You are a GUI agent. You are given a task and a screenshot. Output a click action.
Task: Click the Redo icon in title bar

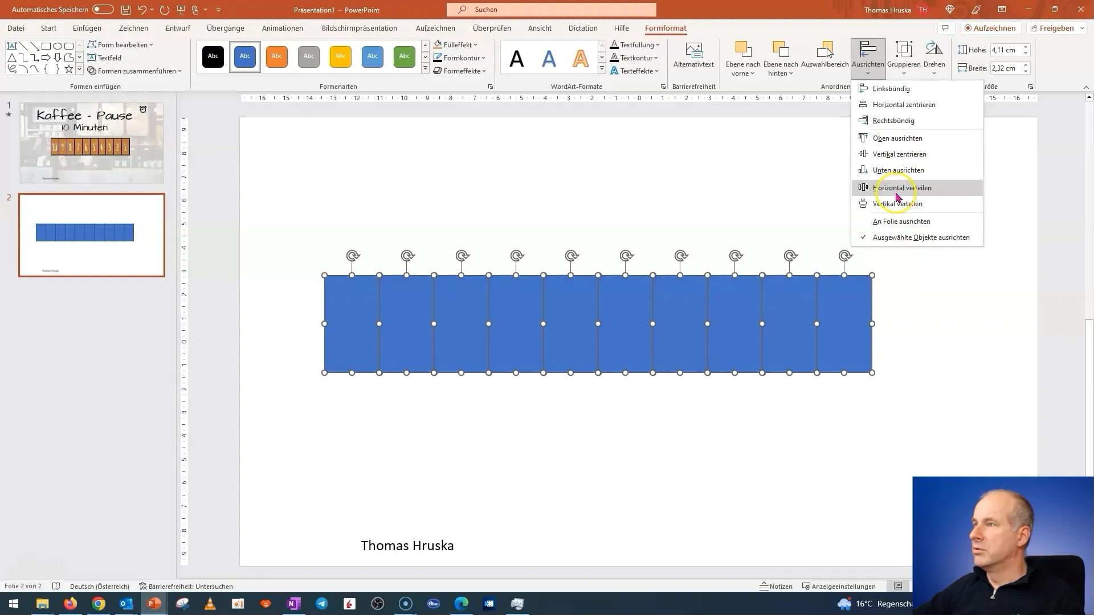click(165, 10)
